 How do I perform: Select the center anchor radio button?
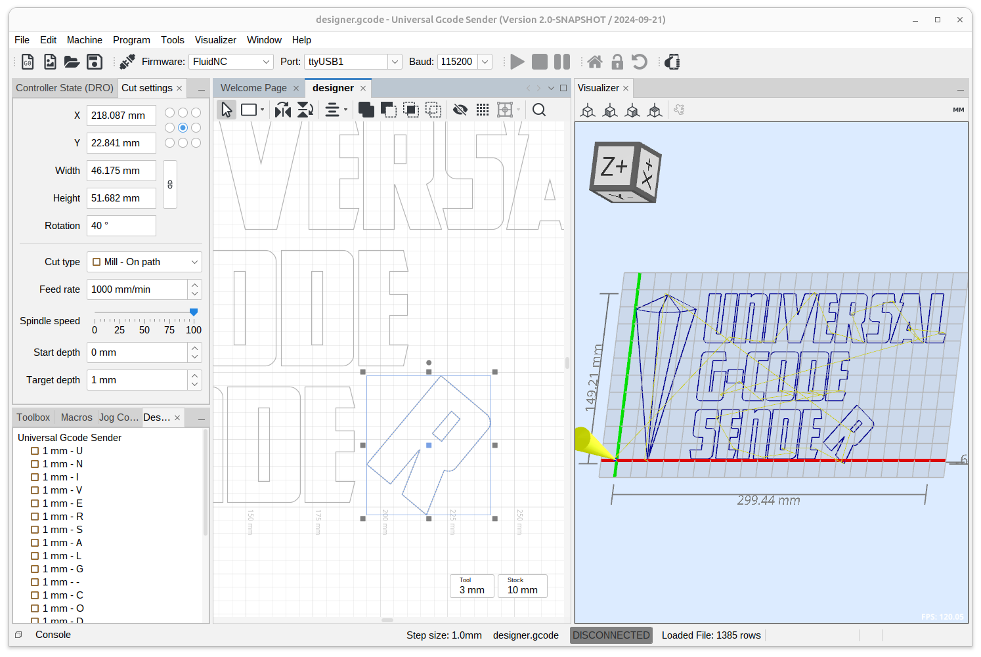click(183, 127)
